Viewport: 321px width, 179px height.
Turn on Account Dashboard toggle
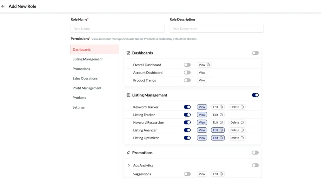point(187,73)
